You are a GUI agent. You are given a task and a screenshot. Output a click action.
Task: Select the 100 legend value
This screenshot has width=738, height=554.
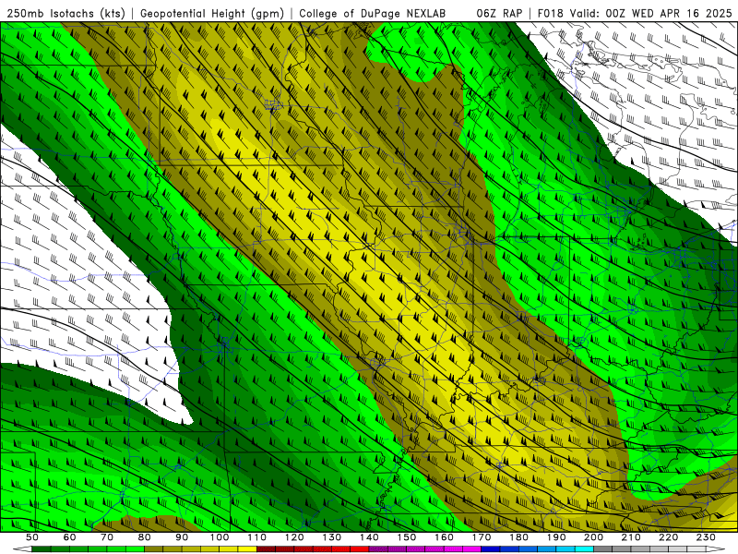coord(220,537)
